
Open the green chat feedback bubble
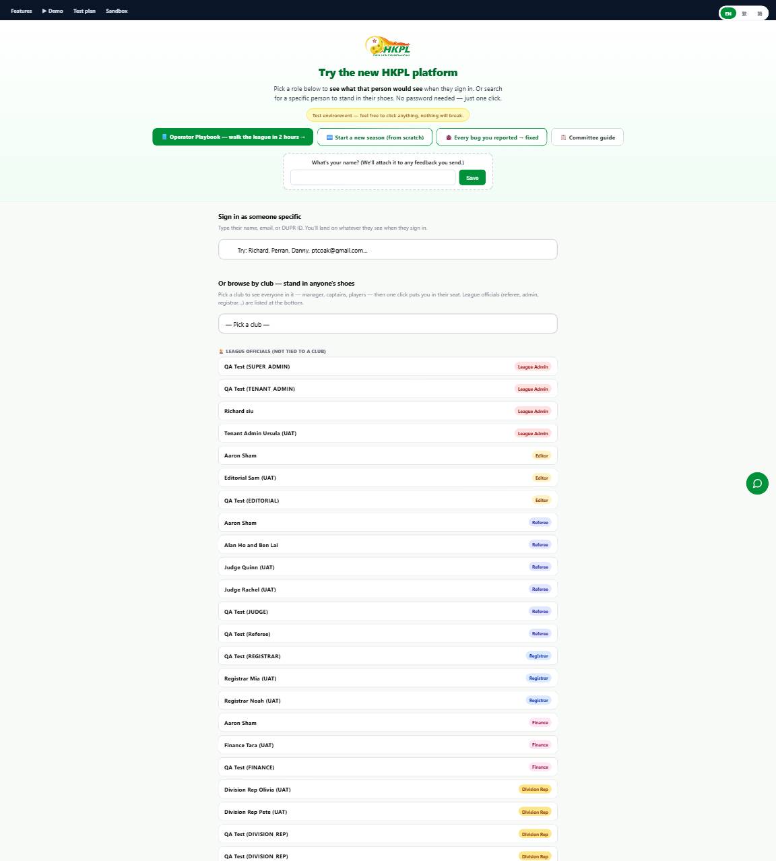(757, 483)
